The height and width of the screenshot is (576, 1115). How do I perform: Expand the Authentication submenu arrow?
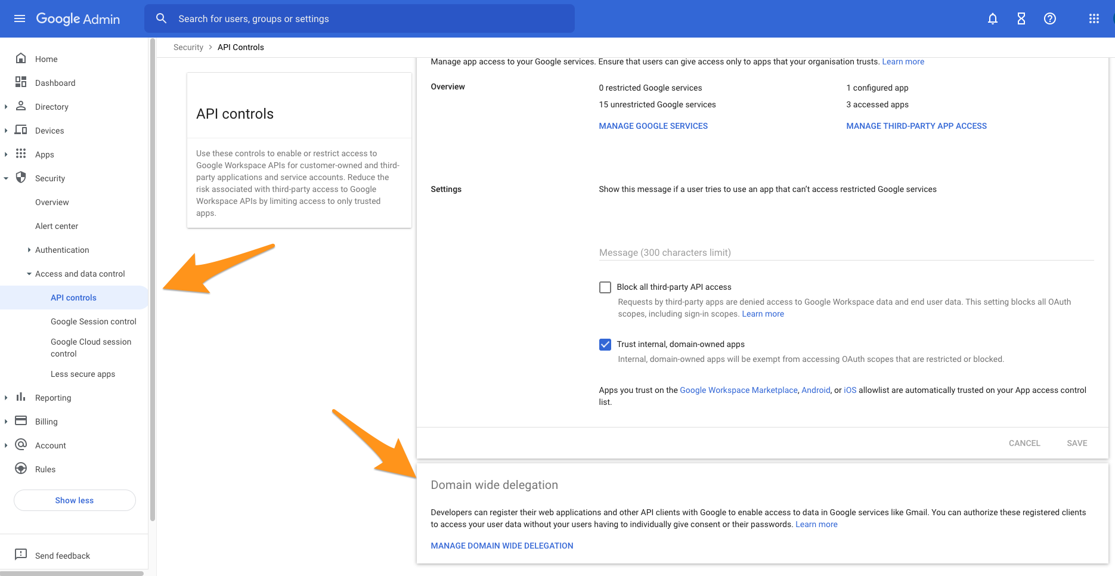[x=29, y=250]
